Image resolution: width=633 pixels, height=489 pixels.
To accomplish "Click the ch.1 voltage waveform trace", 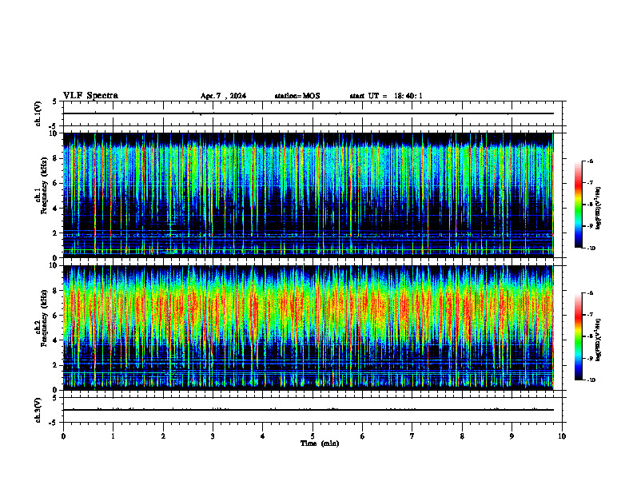I will (x=309, y=113).
